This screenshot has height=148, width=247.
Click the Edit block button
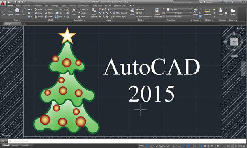(x=139, y=13)
